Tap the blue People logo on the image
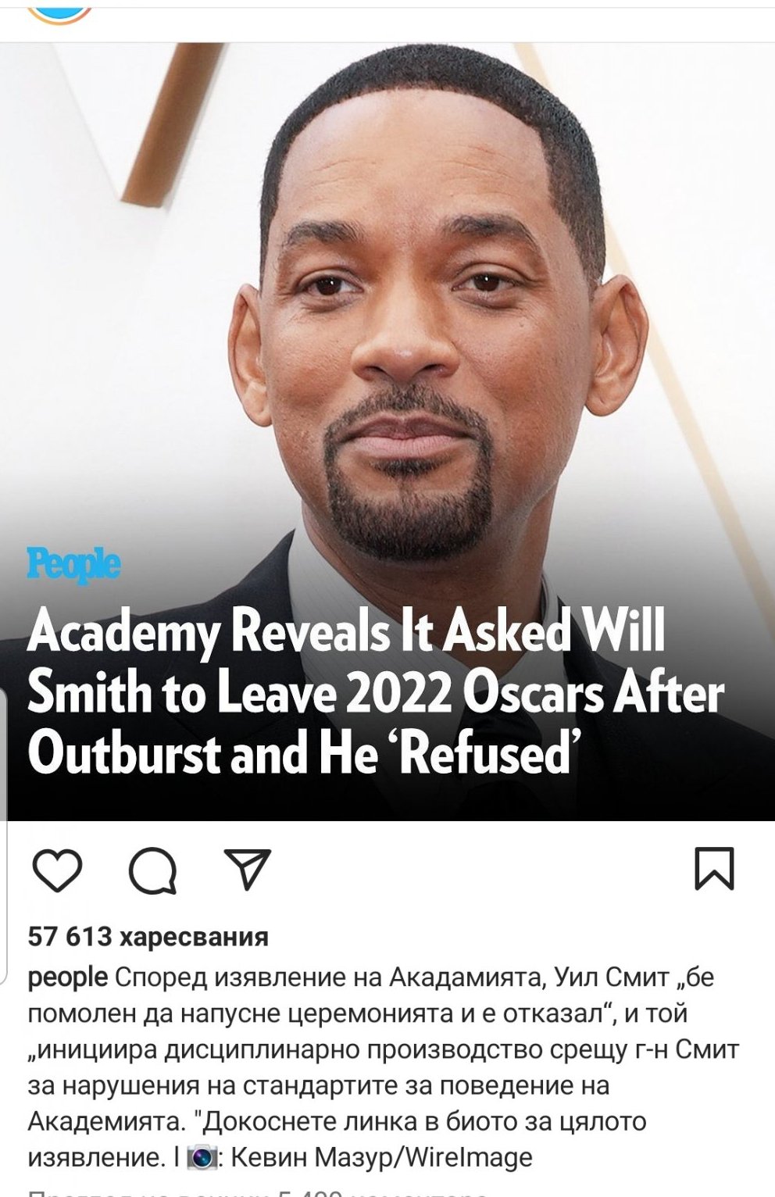Image resolution: width=775 pixels, height=1197 pixels. click(x=73, y=566)
